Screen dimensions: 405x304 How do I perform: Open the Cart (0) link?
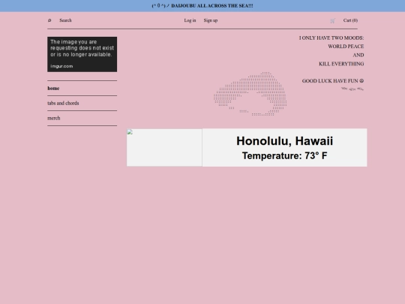pyautogui.click(x=350, y=20)
